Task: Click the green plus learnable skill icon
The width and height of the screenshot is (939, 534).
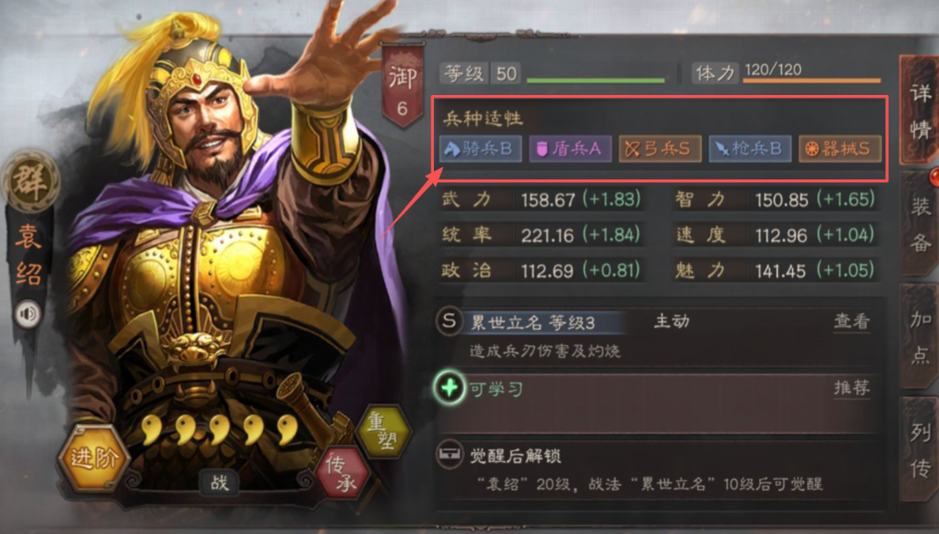Action: click(x=449, y=388)
